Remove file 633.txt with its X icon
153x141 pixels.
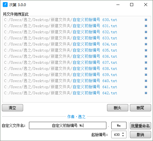pos(146,38)
